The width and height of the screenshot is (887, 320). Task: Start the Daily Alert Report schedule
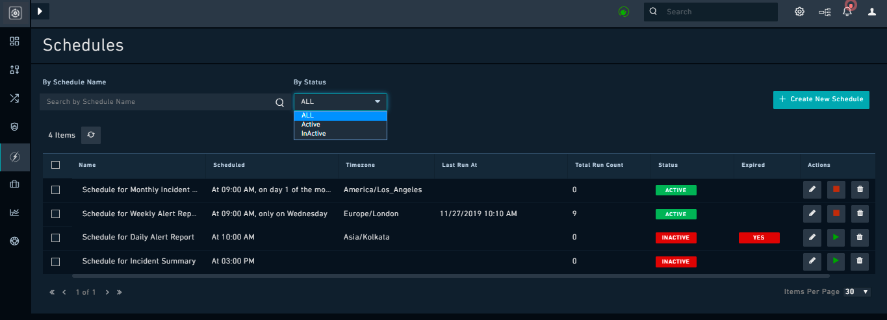coord(836,237)
